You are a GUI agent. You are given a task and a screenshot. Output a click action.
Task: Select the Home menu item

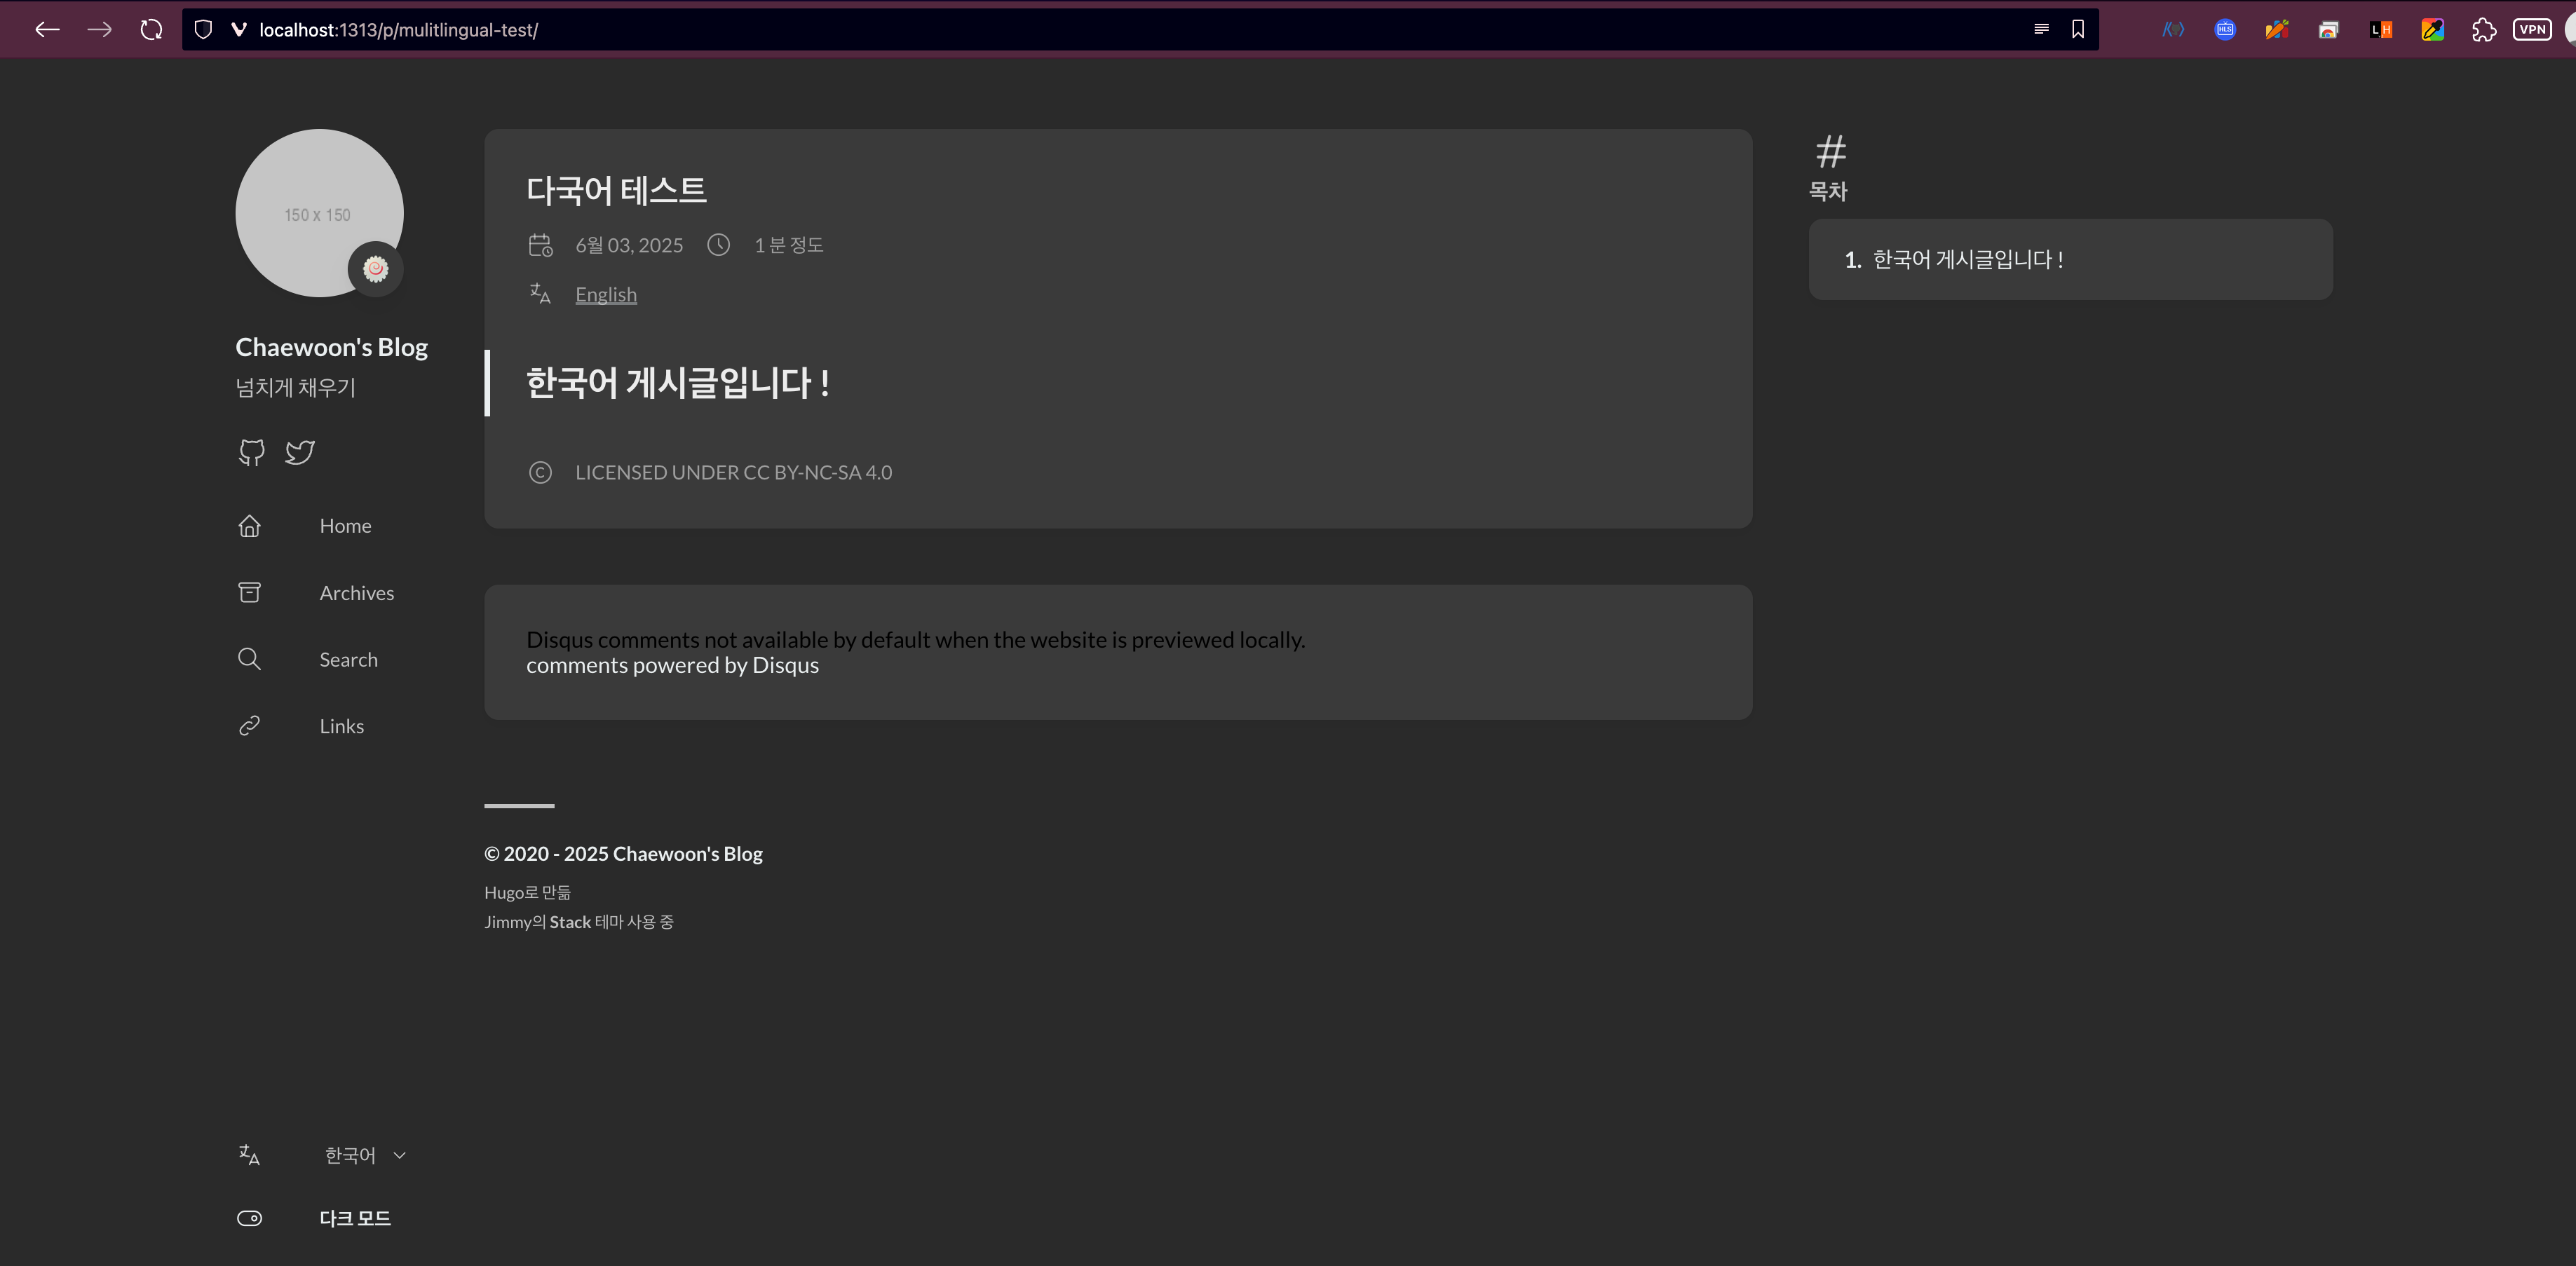pyautogui.click(x=345, y=525)
